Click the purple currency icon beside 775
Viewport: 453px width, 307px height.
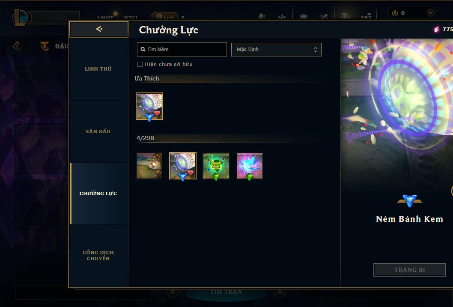[437, 29]
